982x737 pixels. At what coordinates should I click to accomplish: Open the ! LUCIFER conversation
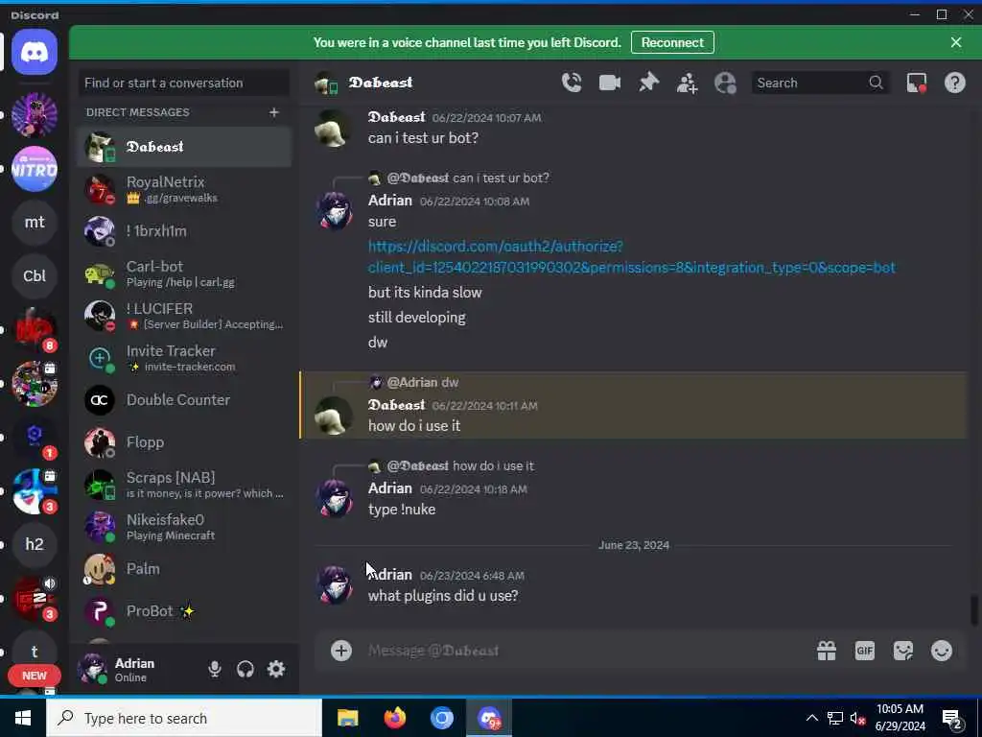tap(184, 316)
